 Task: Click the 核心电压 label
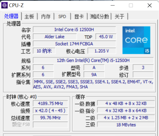(76, 51)
